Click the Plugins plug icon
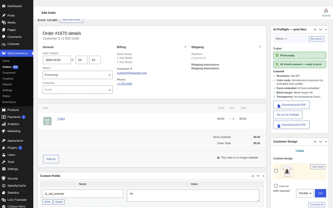 pos(4,148)
